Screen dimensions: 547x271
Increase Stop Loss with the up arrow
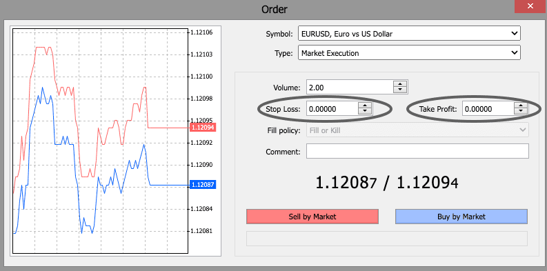click(365, 106)
